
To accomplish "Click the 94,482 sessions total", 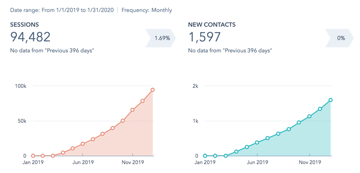I will click(x=30, y=37).
